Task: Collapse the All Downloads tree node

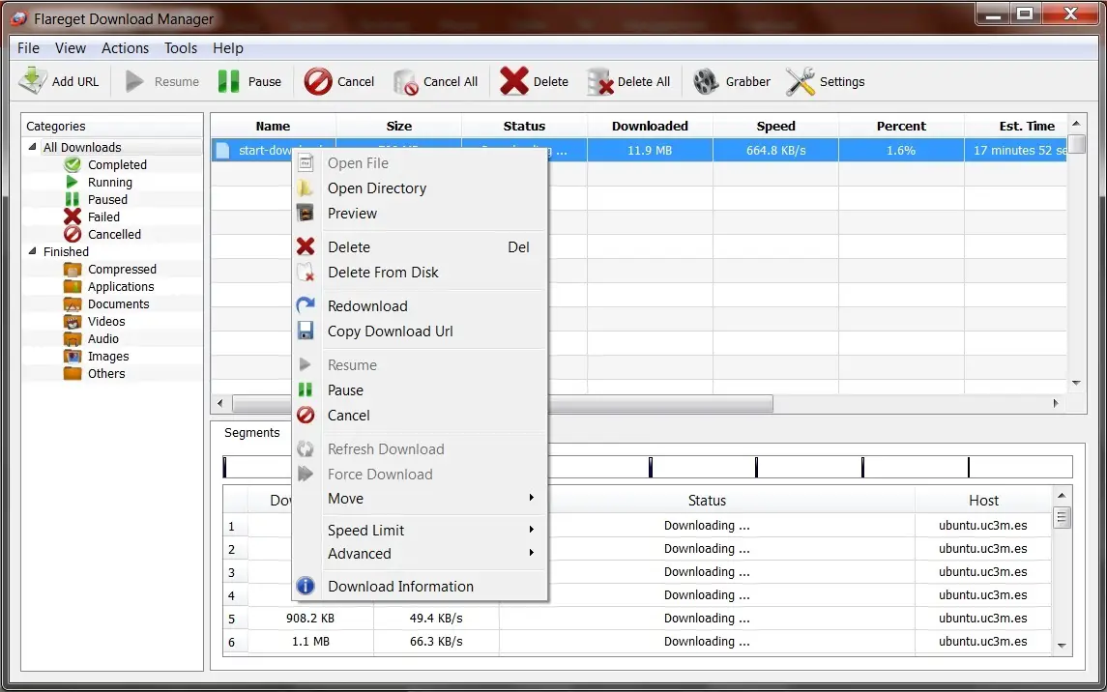Action: click(x=33, y=147)
